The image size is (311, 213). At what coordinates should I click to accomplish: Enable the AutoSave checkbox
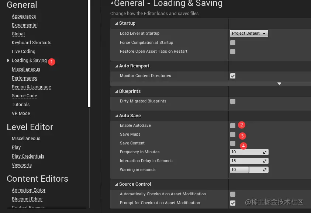[233, 125]
